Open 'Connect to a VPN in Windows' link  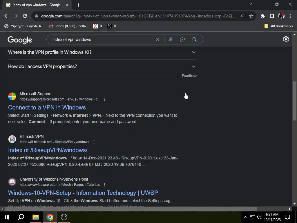click(47, 107)
